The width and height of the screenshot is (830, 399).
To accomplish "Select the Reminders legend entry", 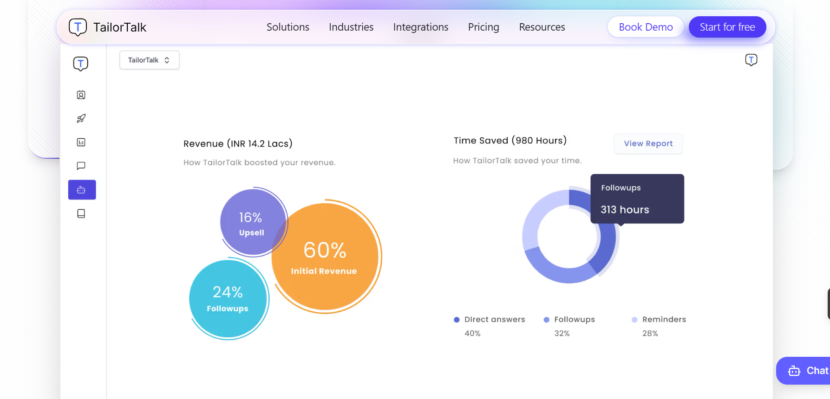I will pos(659,326).
